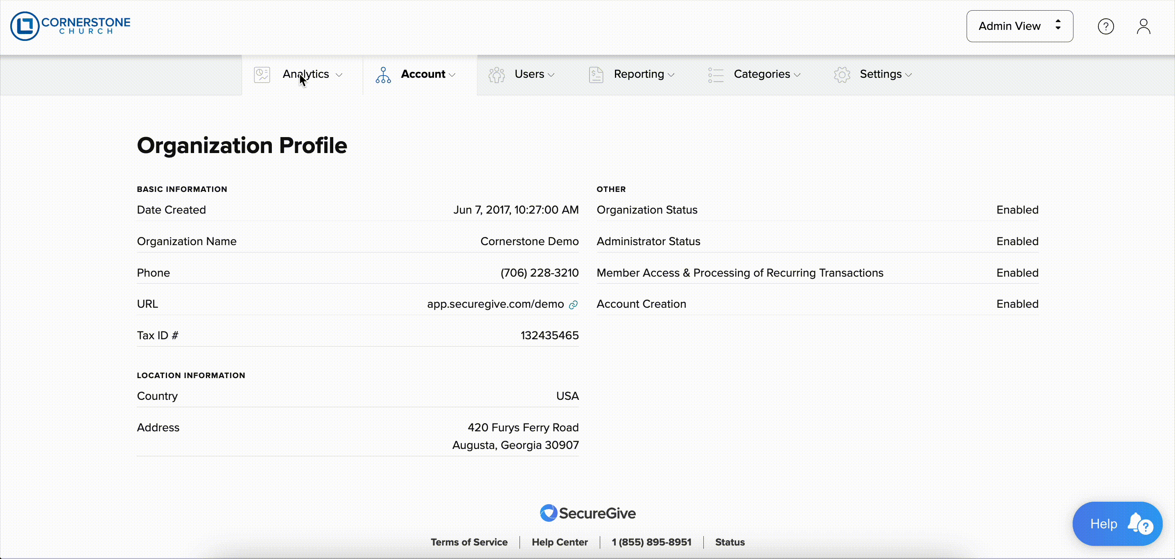Click the Cornerstone Church logo
Viewport: 1175px width, 559px height.
pyautogui.click(x=70, y=26)
